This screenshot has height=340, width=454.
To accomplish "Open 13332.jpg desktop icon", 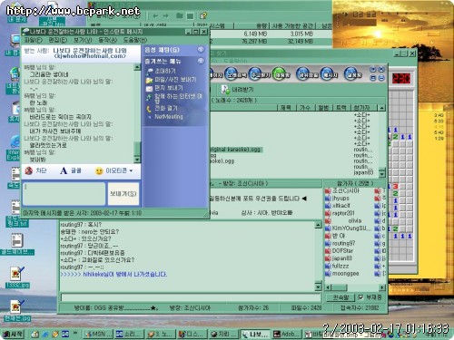I will coord(17,277).
